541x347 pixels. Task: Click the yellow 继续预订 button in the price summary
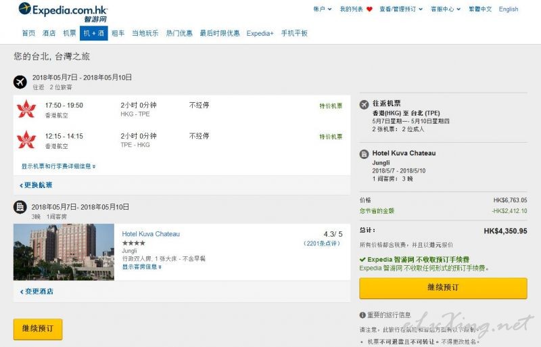[443, 288]
